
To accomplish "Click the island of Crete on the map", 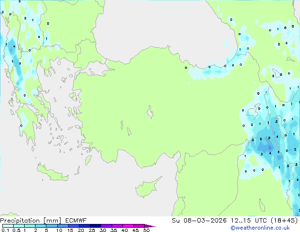I will click(53, 173).
